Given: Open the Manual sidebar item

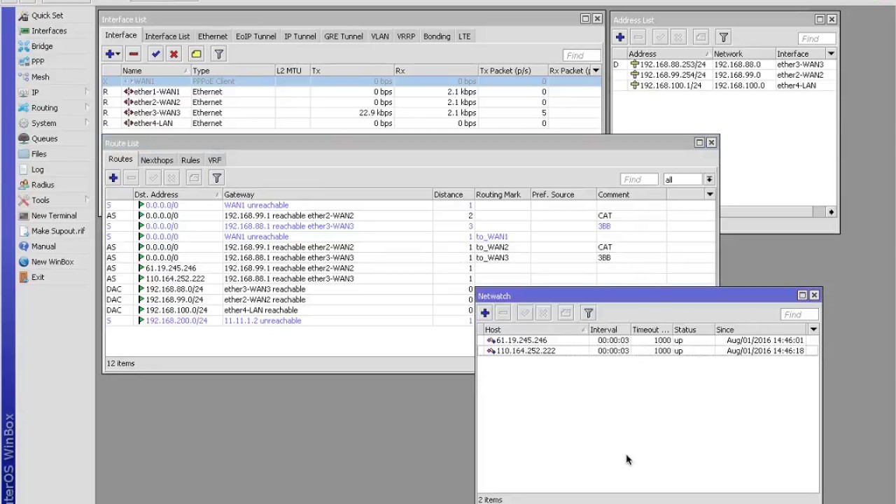Looking at the screenshot, I should [43, 246].
